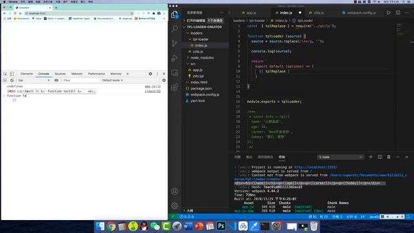Screen dimensions: 414x233
Task: Open the client:52 source link
Action: point(153,91)
